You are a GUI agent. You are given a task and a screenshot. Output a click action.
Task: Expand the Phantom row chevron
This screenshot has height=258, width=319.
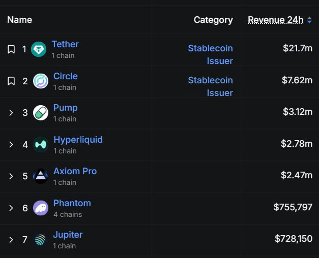(x=11, y=208)
